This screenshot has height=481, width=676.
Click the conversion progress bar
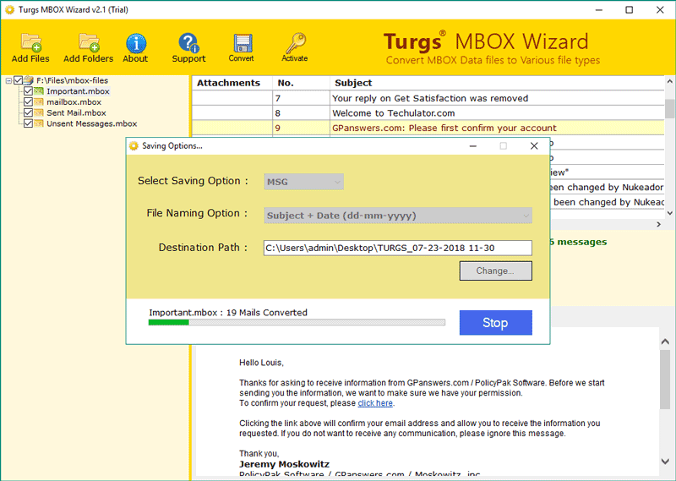tap(297, 322)
